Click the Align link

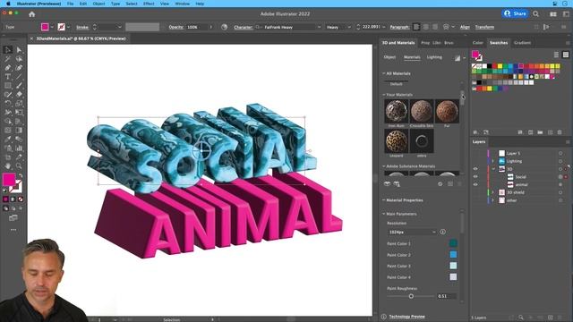coord(465,27)
